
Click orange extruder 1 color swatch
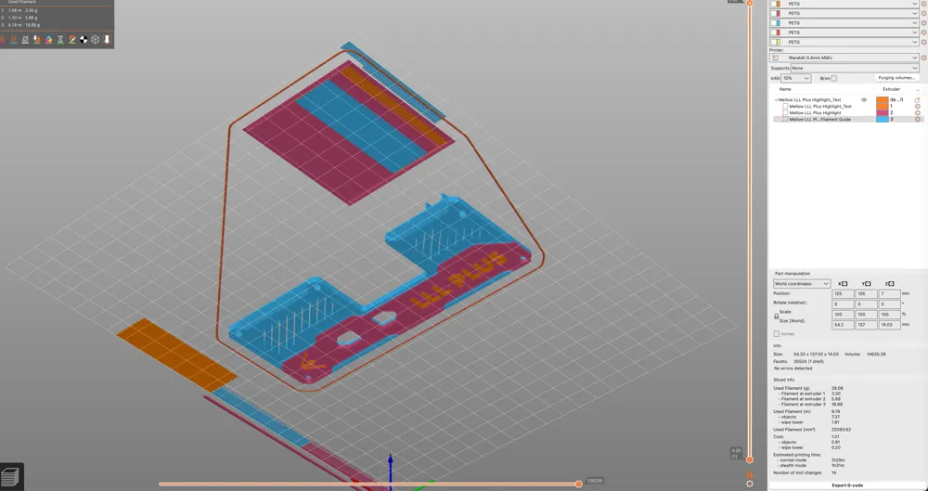point(883,107)
